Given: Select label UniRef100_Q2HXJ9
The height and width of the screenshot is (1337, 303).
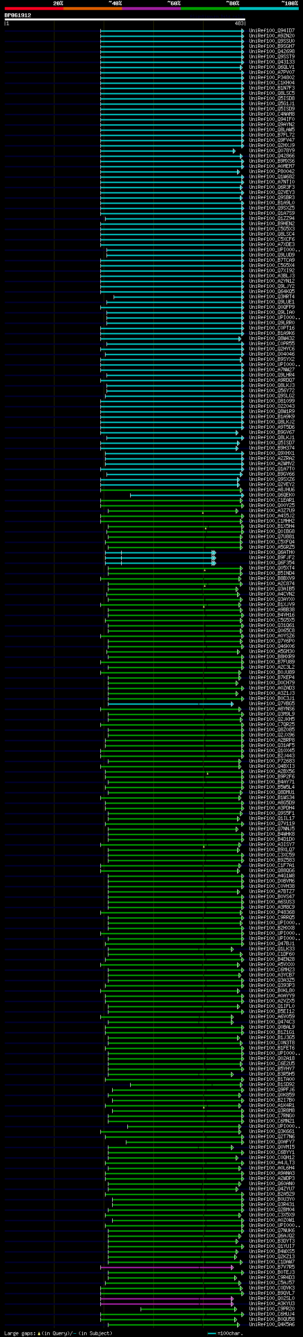Looking at the screenshot, I should click(272, 145).
